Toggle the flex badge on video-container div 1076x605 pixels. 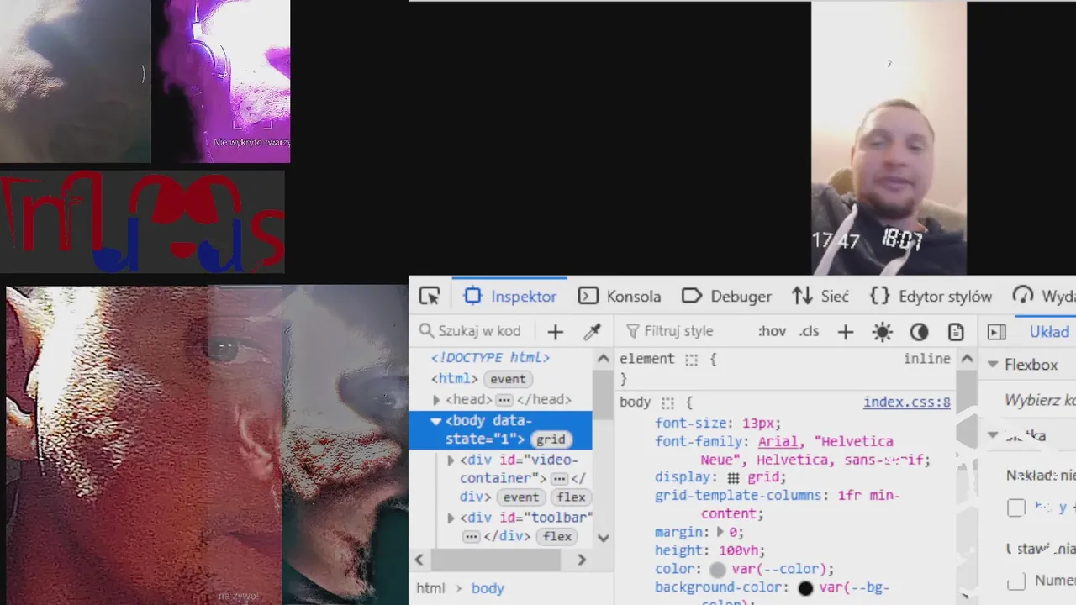571,497
